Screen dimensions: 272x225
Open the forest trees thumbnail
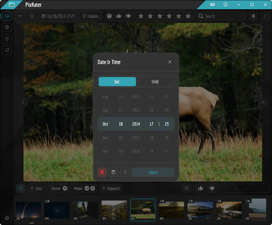85,210
